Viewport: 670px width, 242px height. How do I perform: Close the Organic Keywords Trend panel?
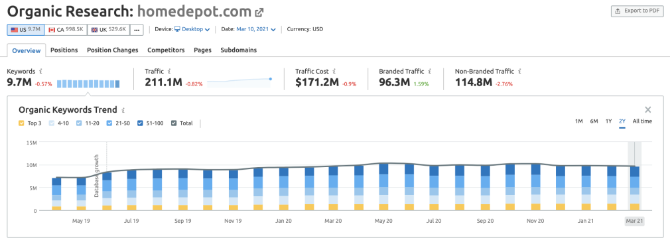(x=648, y=109)
